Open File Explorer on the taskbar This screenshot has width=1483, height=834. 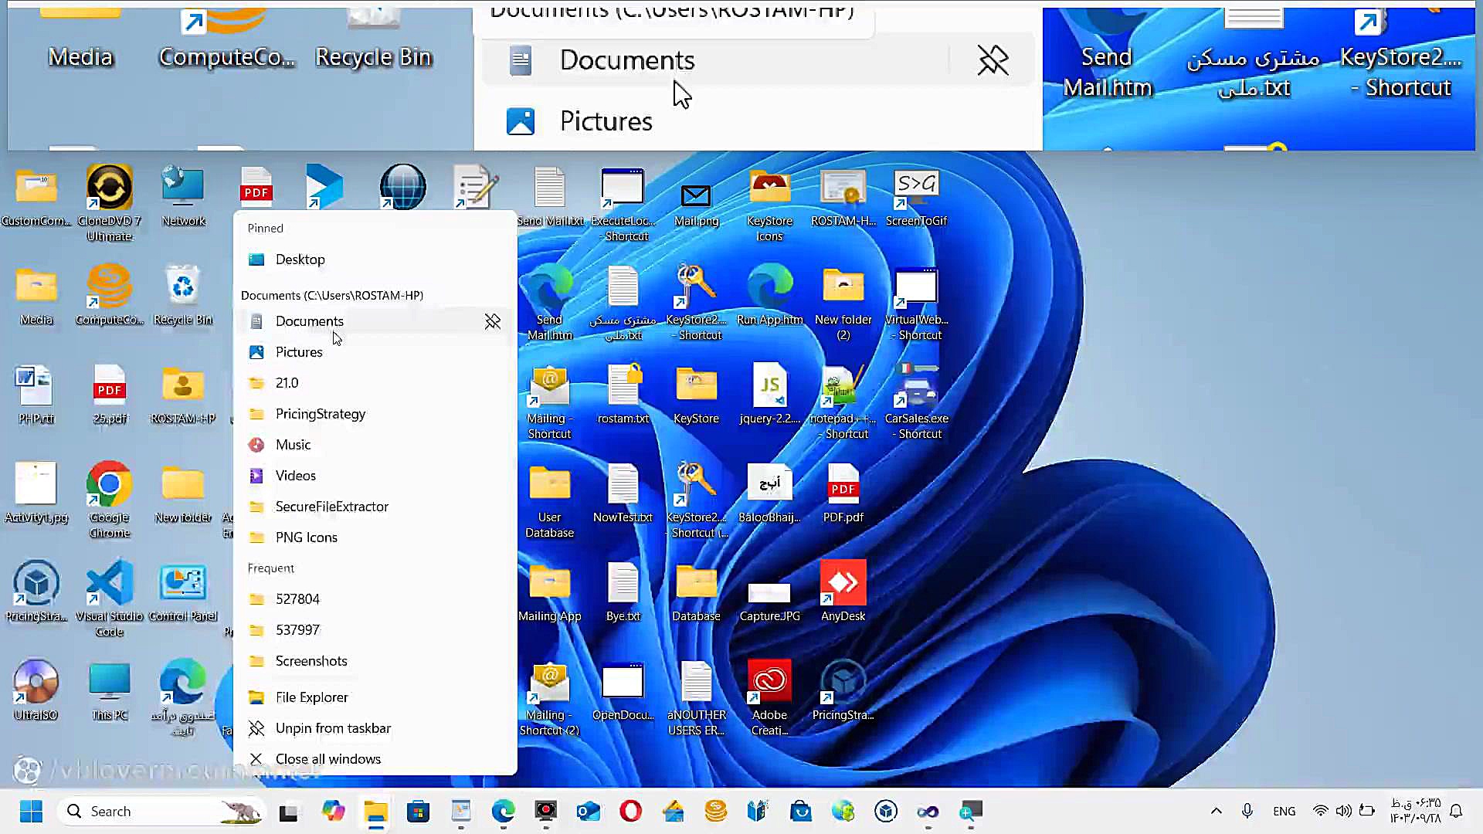pos(376,812)
